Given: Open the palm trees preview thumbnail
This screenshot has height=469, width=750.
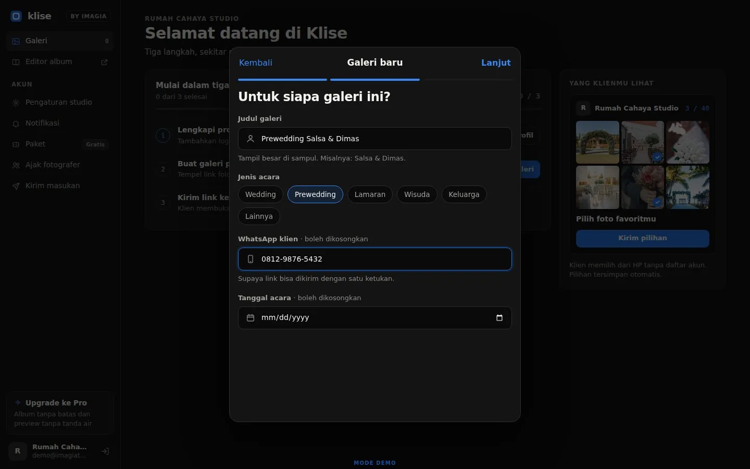Looking at the screenshot, I should (687, 187).
